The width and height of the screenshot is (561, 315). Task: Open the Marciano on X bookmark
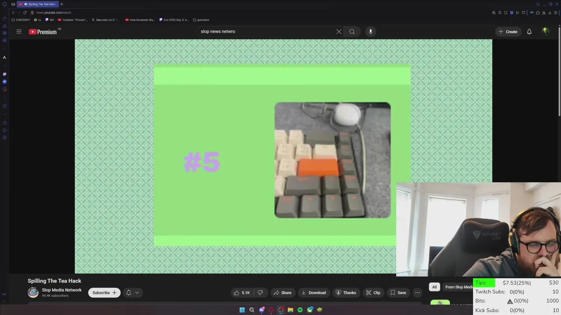tap(105, 20)
